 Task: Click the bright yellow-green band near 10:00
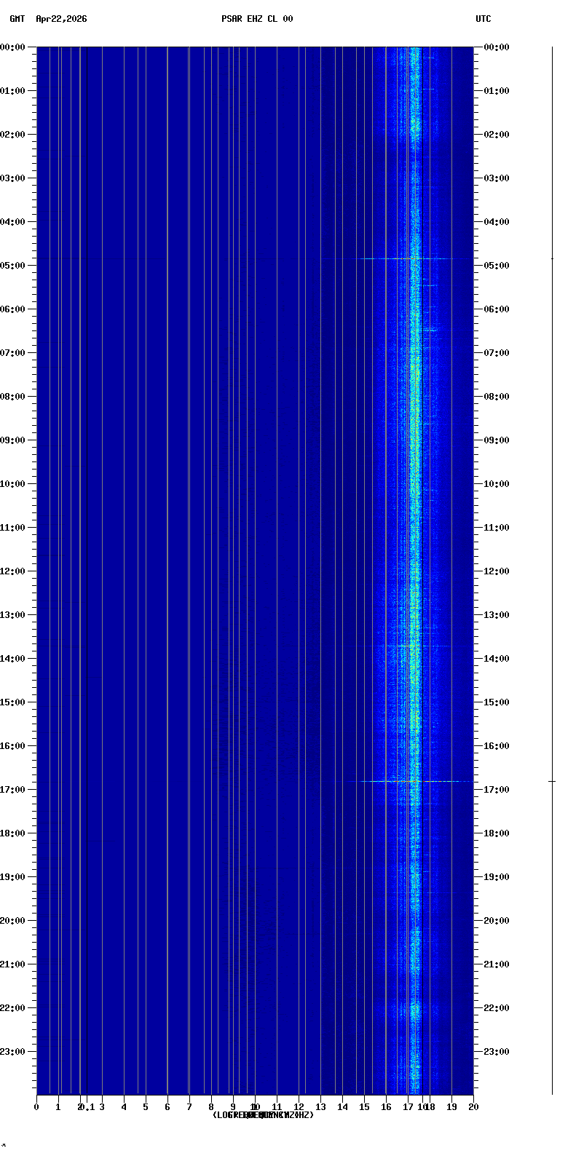pos(415,484)
